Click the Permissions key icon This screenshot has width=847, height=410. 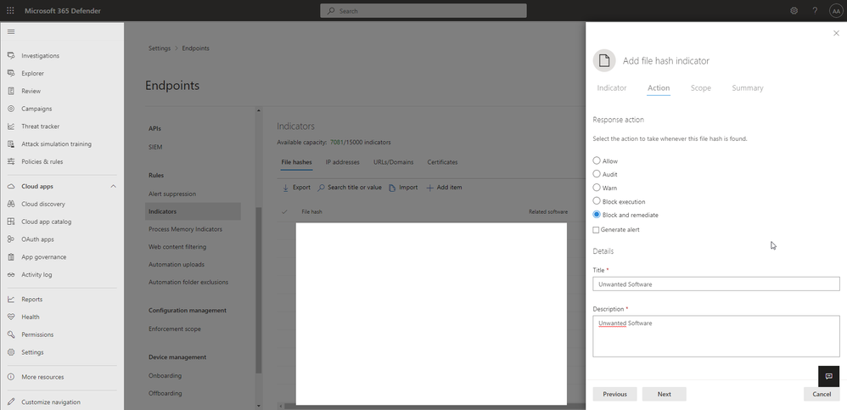[11, 334]
